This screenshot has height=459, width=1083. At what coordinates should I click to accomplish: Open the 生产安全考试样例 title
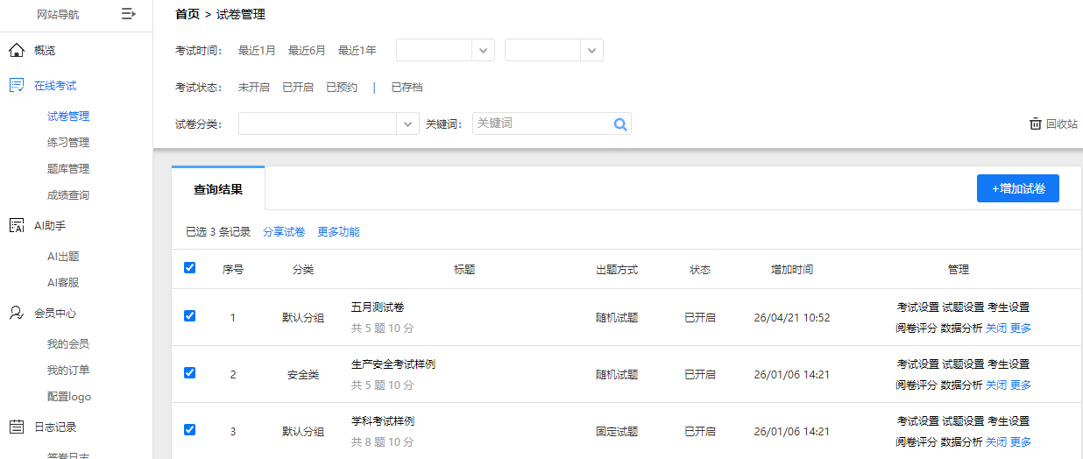pyautogui.click(x=393, y=364)
